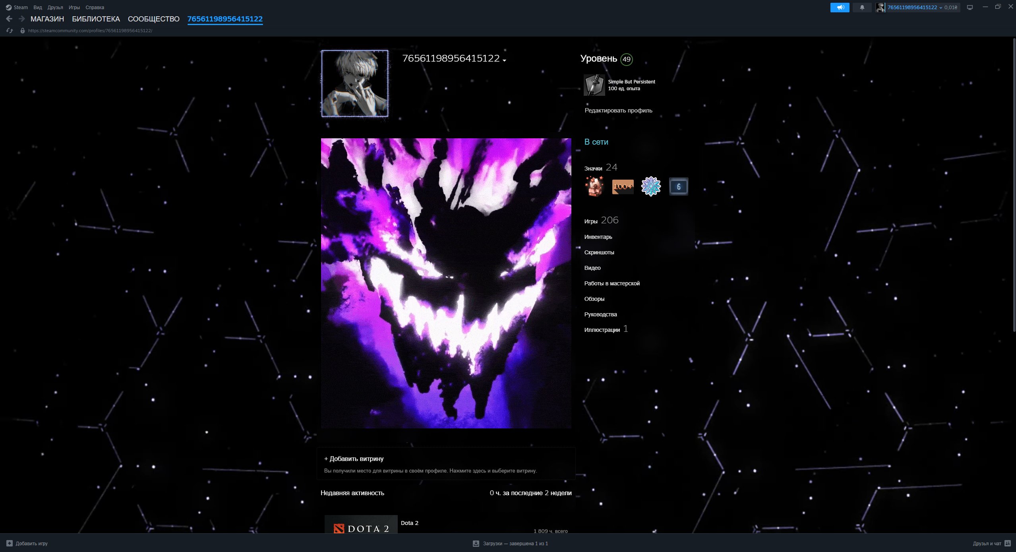1016x552 pixels.
Task: Open the snowflake badge
Action: 650,186
